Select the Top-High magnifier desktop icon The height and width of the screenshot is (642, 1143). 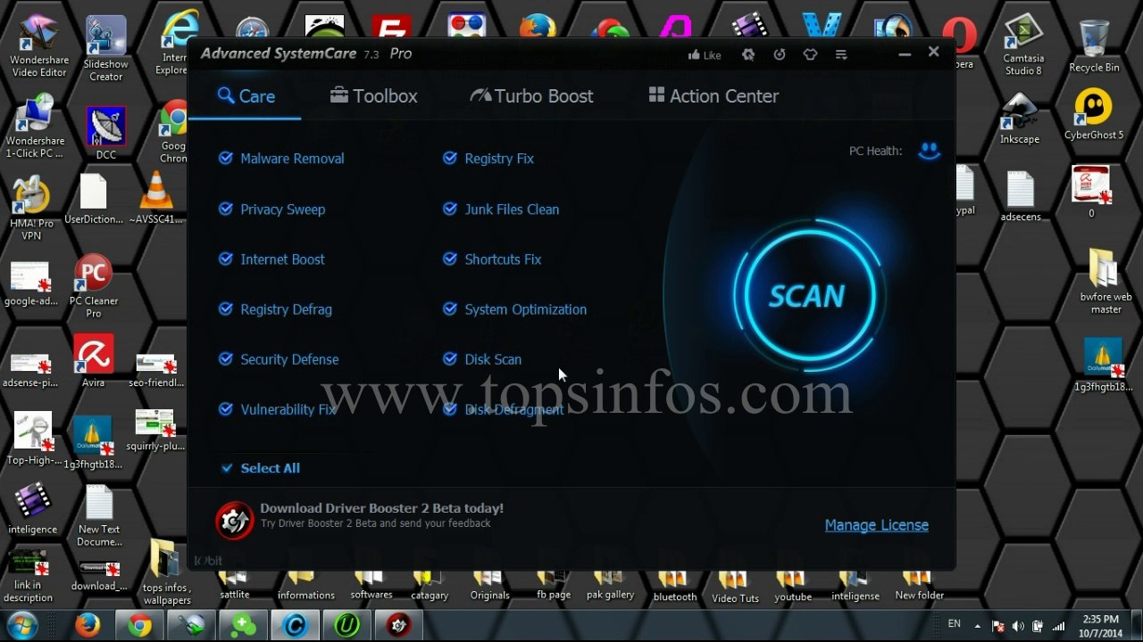click(x=33, y=439)
